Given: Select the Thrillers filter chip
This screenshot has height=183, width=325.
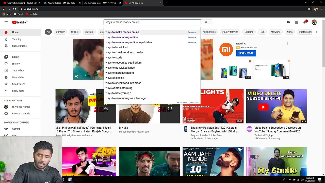Looking at the screenshot, I should [x=89, y=32].
